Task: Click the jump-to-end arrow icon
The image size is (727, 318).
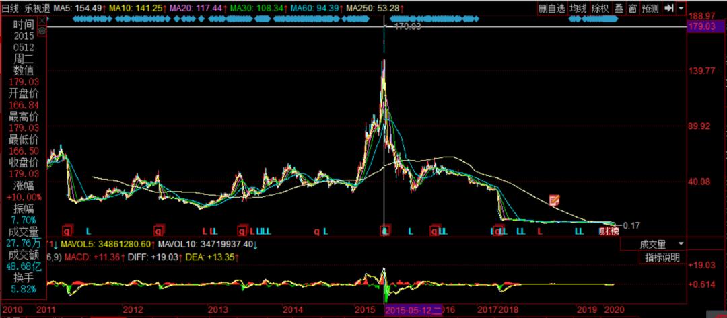Action: point(668,8)
